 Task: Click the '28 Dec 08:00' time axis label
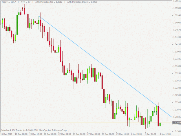coord(108,134)
